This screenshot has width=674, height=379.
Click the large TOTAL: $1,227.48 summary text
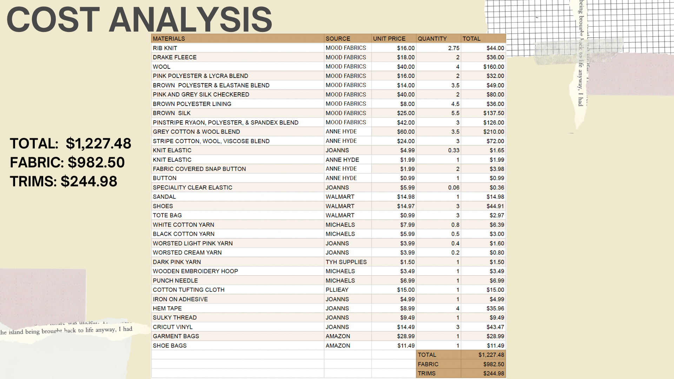[71, 144]
